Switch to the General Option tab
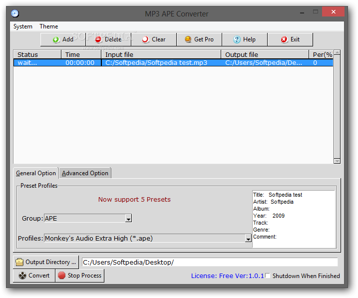This screenshot has height=298, width=358. [x=36, y=173]
